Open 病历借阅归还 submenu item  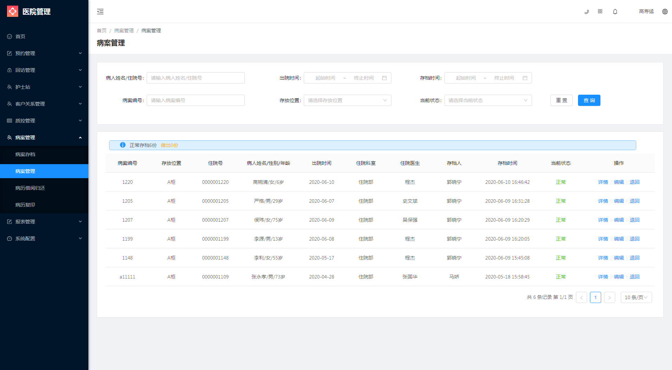pyautogui.click(x=44, y=188)
